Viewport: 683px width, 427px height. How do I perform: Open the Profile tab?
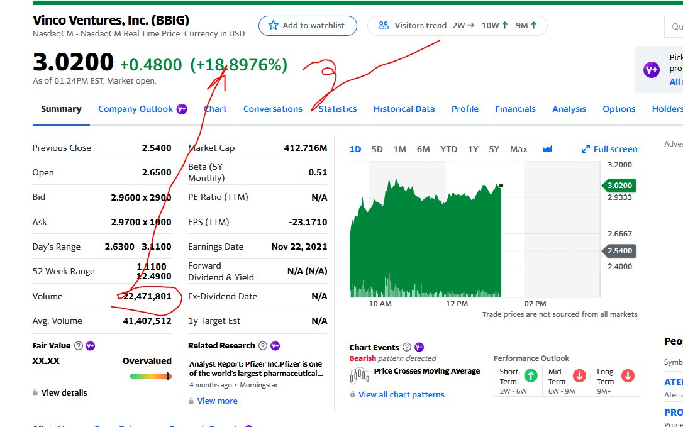coord(465,109)
